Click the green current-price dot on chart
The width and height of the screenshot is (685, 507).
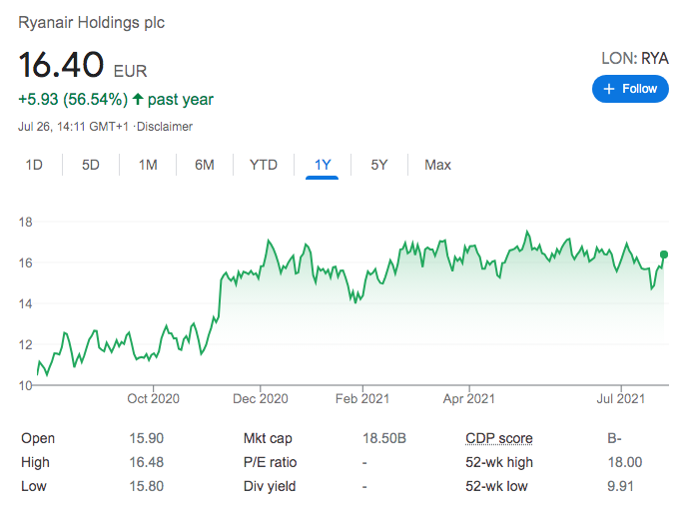(664, 254)
